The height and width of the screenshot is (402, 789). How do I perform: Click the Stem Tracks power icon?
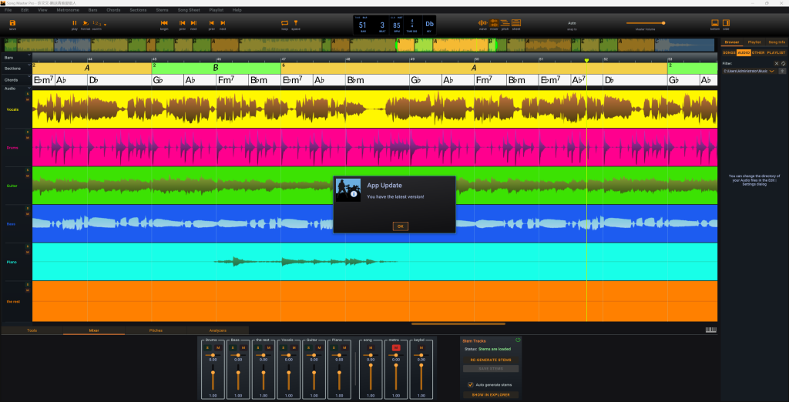tap(518, 340)
